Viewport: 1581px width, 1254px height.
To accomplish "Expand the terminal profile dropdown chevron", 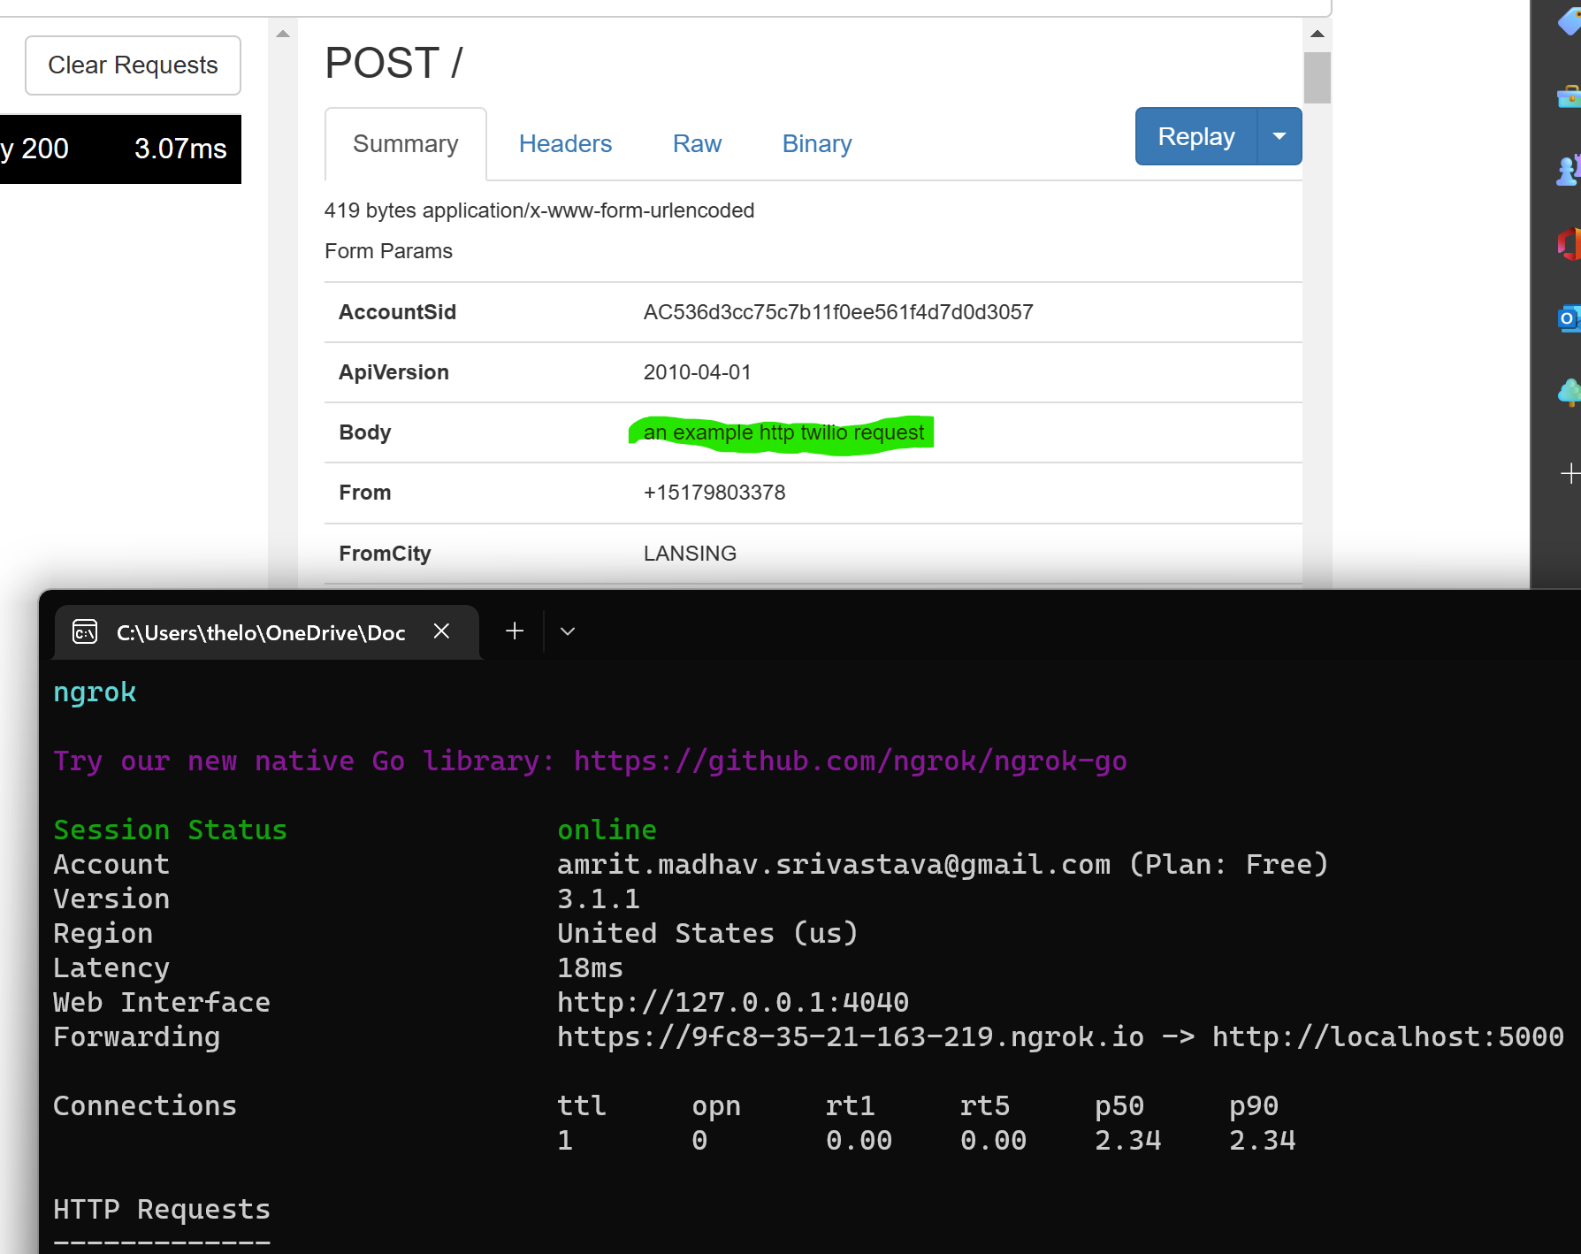I will pos(568,631).
